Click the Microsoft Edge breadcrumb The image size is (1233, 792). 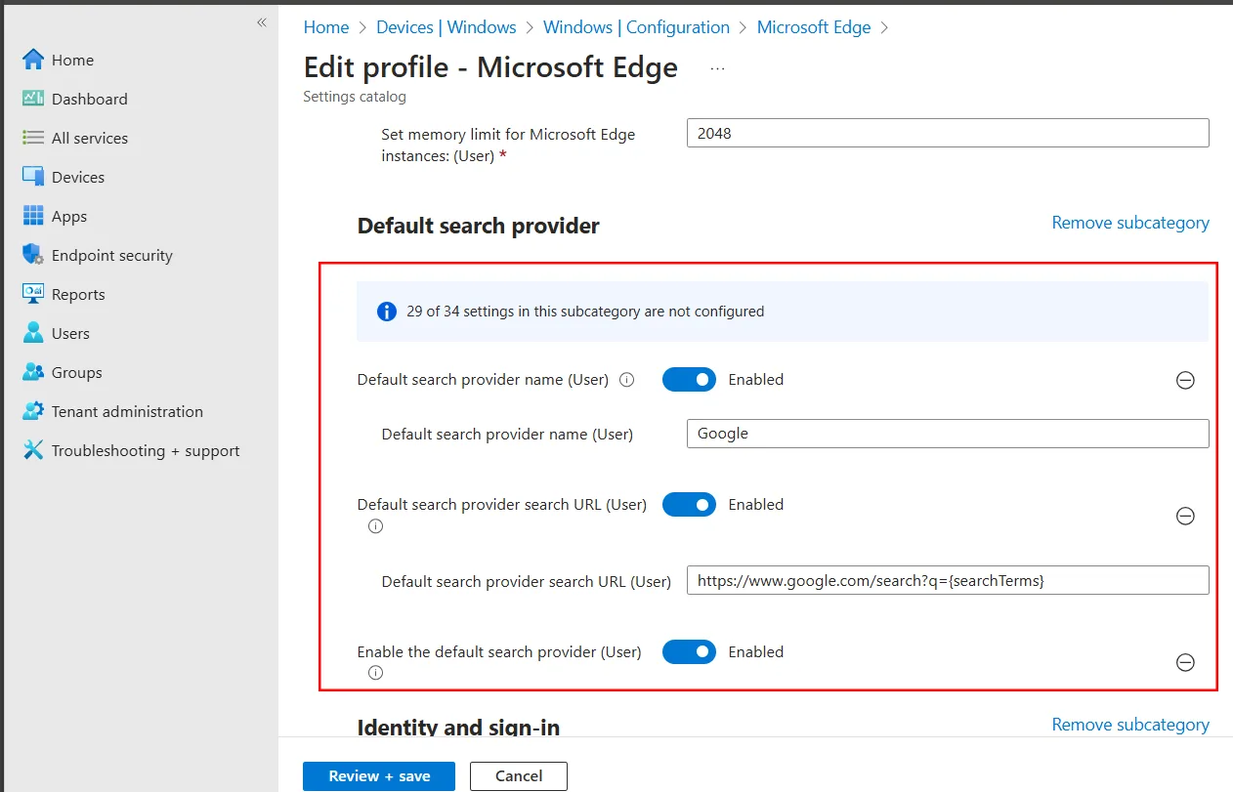click(814, 27)
